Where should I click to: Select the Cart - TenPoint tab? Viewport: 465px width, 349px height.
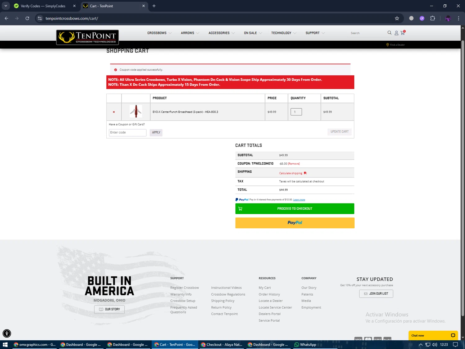click(x=114, y=6)
